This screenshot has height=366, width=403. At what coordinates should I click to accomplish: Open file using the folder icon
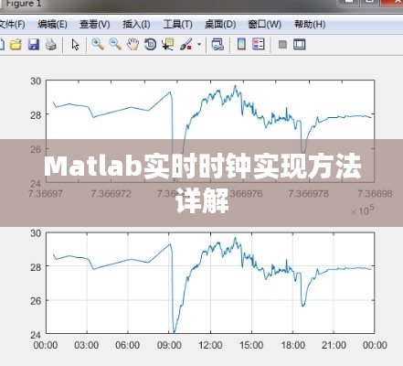click(16, 45)
